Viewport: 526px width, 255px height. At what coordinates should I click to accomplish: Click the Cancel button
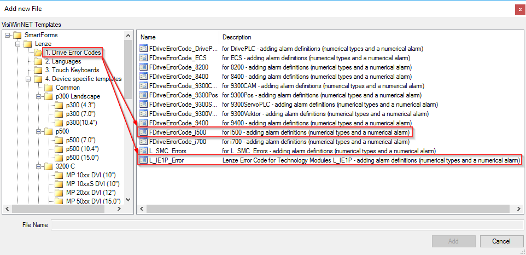(501, 241)
